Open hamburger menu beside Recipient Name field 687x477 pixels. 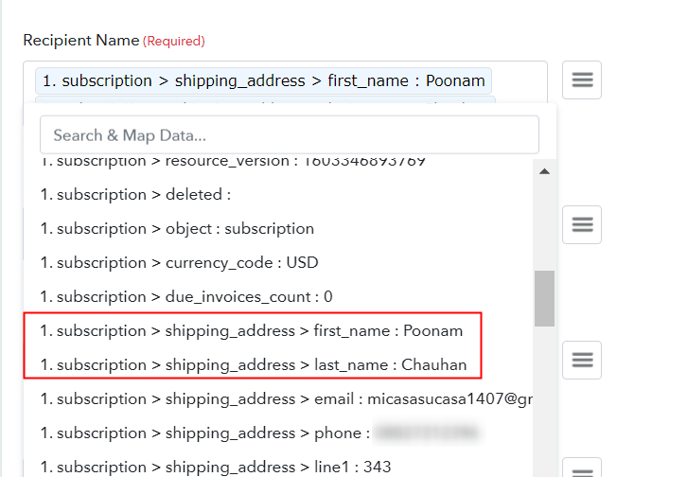[581, 79]
